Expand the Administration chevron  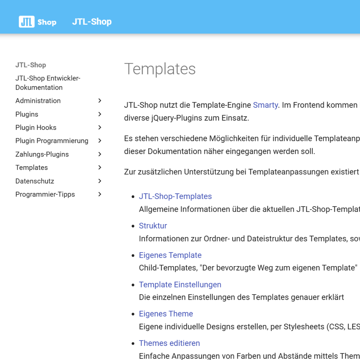pos(100,100)
